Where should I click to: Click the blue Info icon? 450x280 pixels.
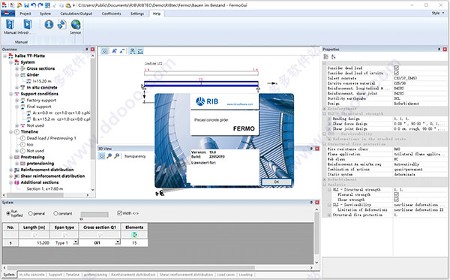coord(49,25)
